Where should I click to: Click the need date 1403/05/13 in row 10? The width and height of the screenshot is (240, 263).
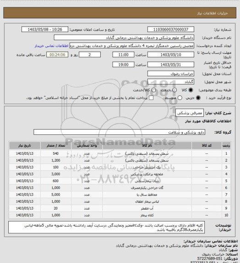click(x=25, y=215)
